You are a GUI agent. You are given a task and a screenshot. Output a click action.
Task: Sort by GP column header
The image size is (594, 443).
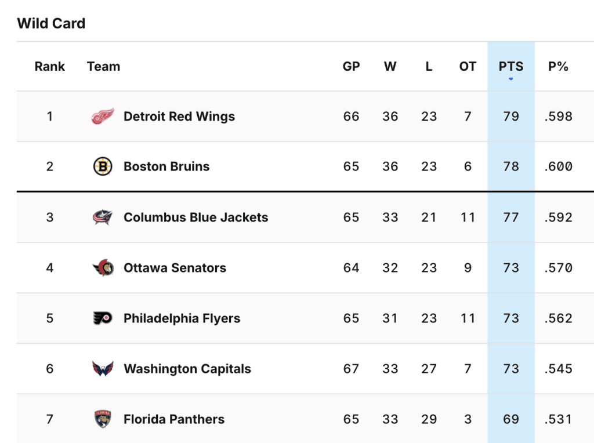coord(351,66)
